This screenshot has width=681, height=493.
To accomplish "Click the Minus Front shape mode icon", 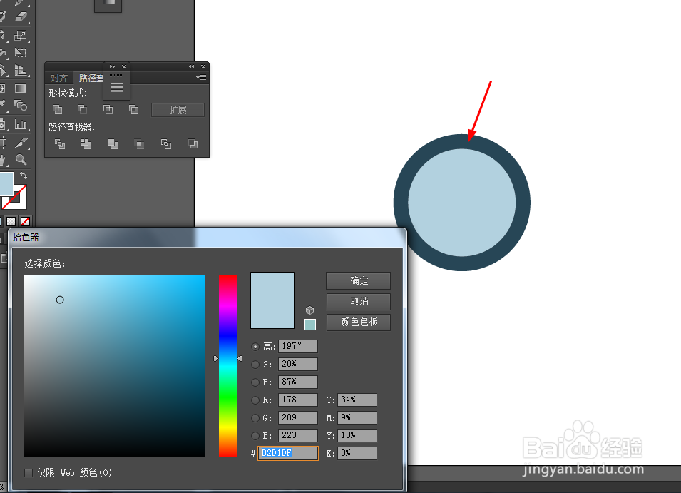I will (82, 109).
